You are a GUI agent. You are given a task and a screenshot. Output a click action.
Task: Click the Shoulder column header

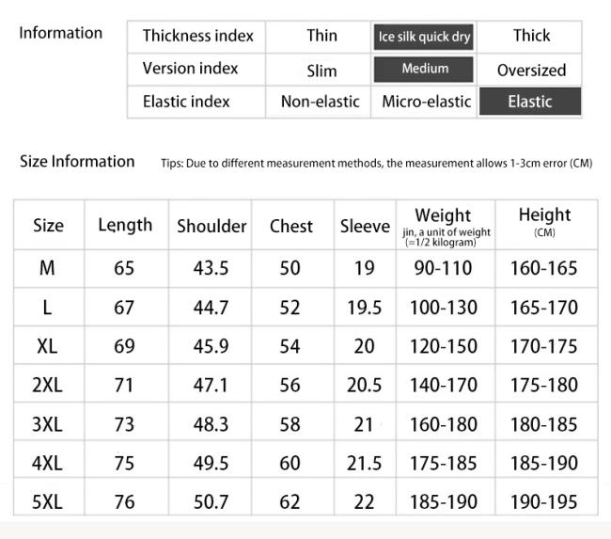point(211,226)
